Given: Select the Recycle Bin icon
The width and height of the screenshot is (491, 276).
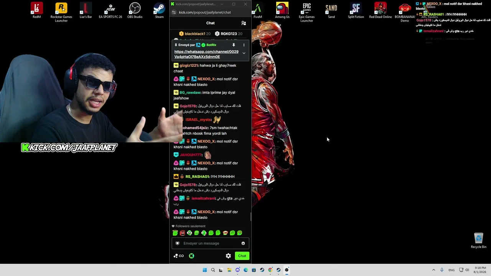Looking at the screenshot, I should [479, 241].
